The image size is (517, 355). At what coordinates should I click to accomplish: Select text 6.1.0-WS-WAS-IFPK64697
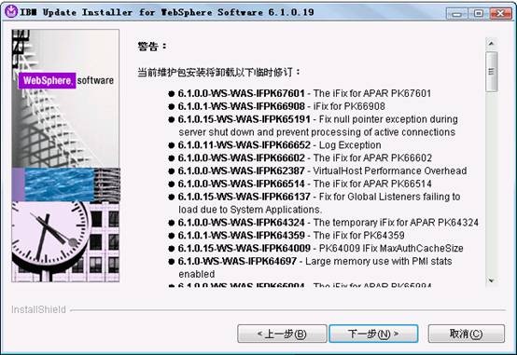[237, 261]
